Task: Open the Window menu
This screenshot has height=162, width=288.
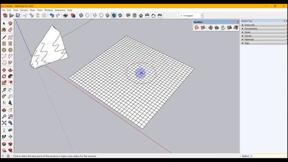Action: click(49, 10)
